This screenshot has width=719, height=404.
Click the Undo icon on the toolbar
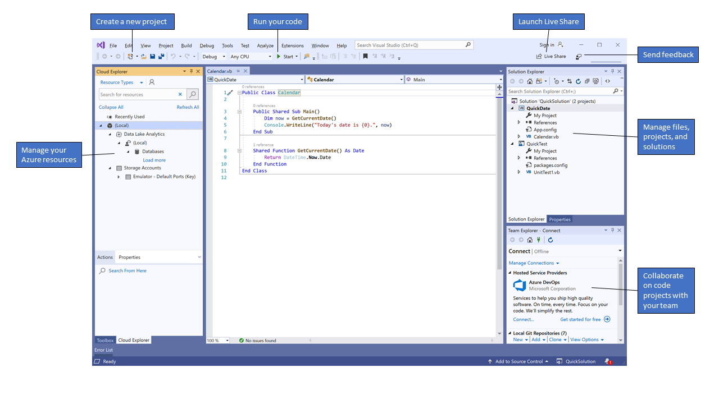[172, 56]
